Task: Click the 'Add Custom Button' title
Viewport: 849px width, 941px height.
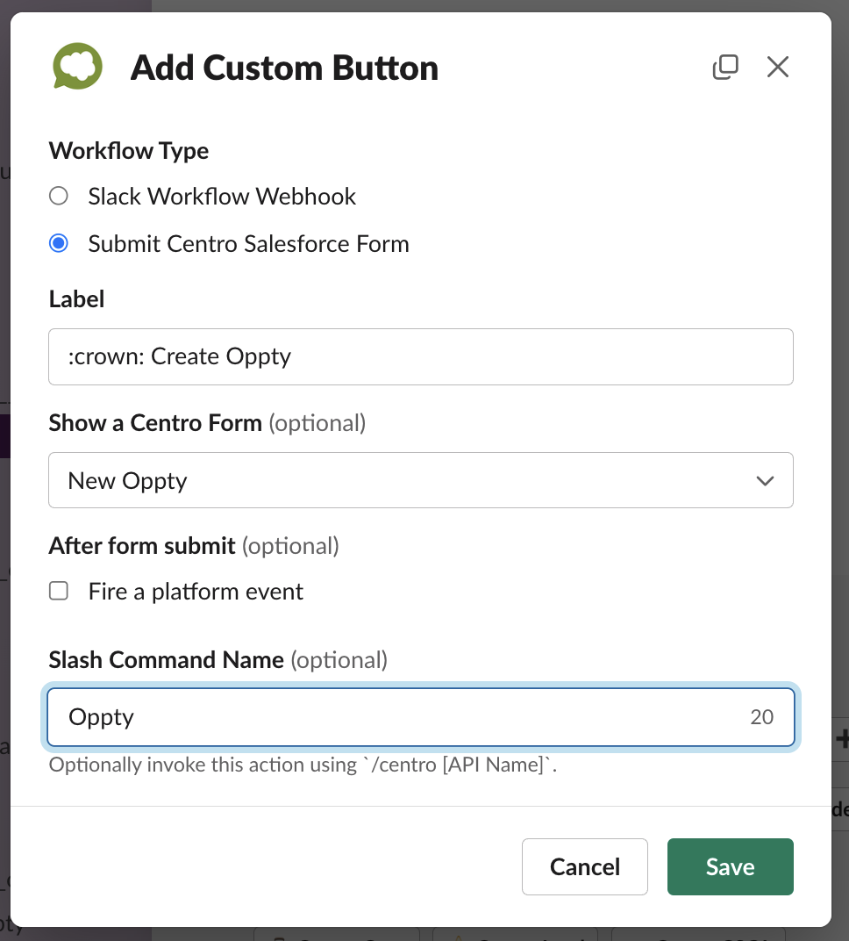Action: (285, 68)
